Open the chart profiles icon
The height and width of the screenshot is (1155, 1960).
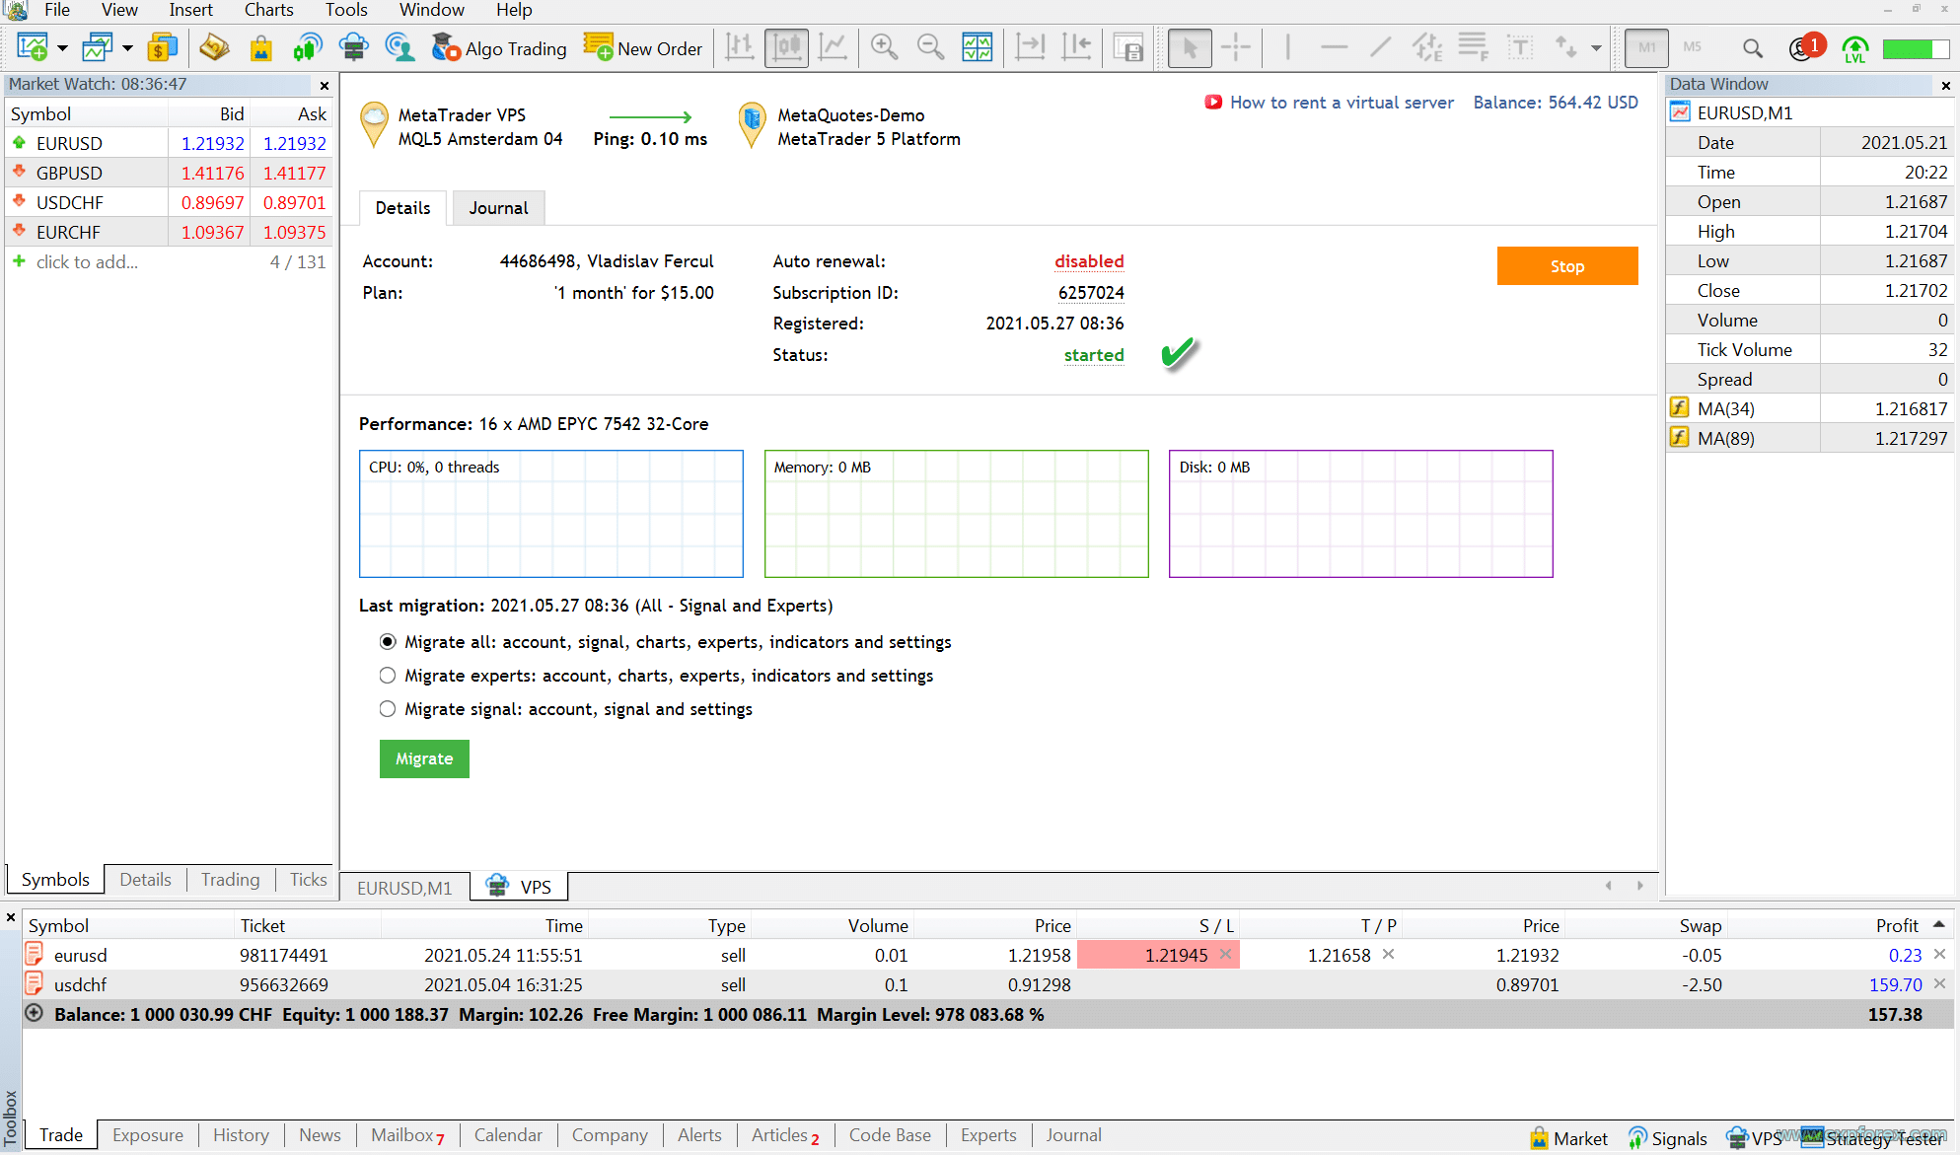point(98,47)
